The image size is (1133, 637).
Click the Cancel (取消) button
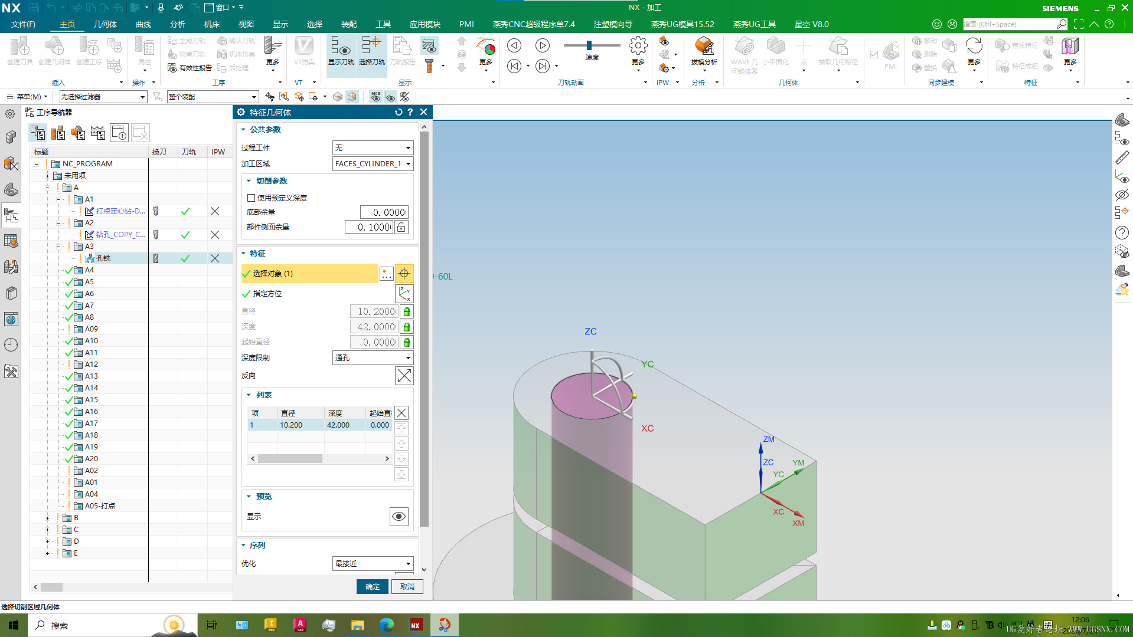click(x=407, y=586)
